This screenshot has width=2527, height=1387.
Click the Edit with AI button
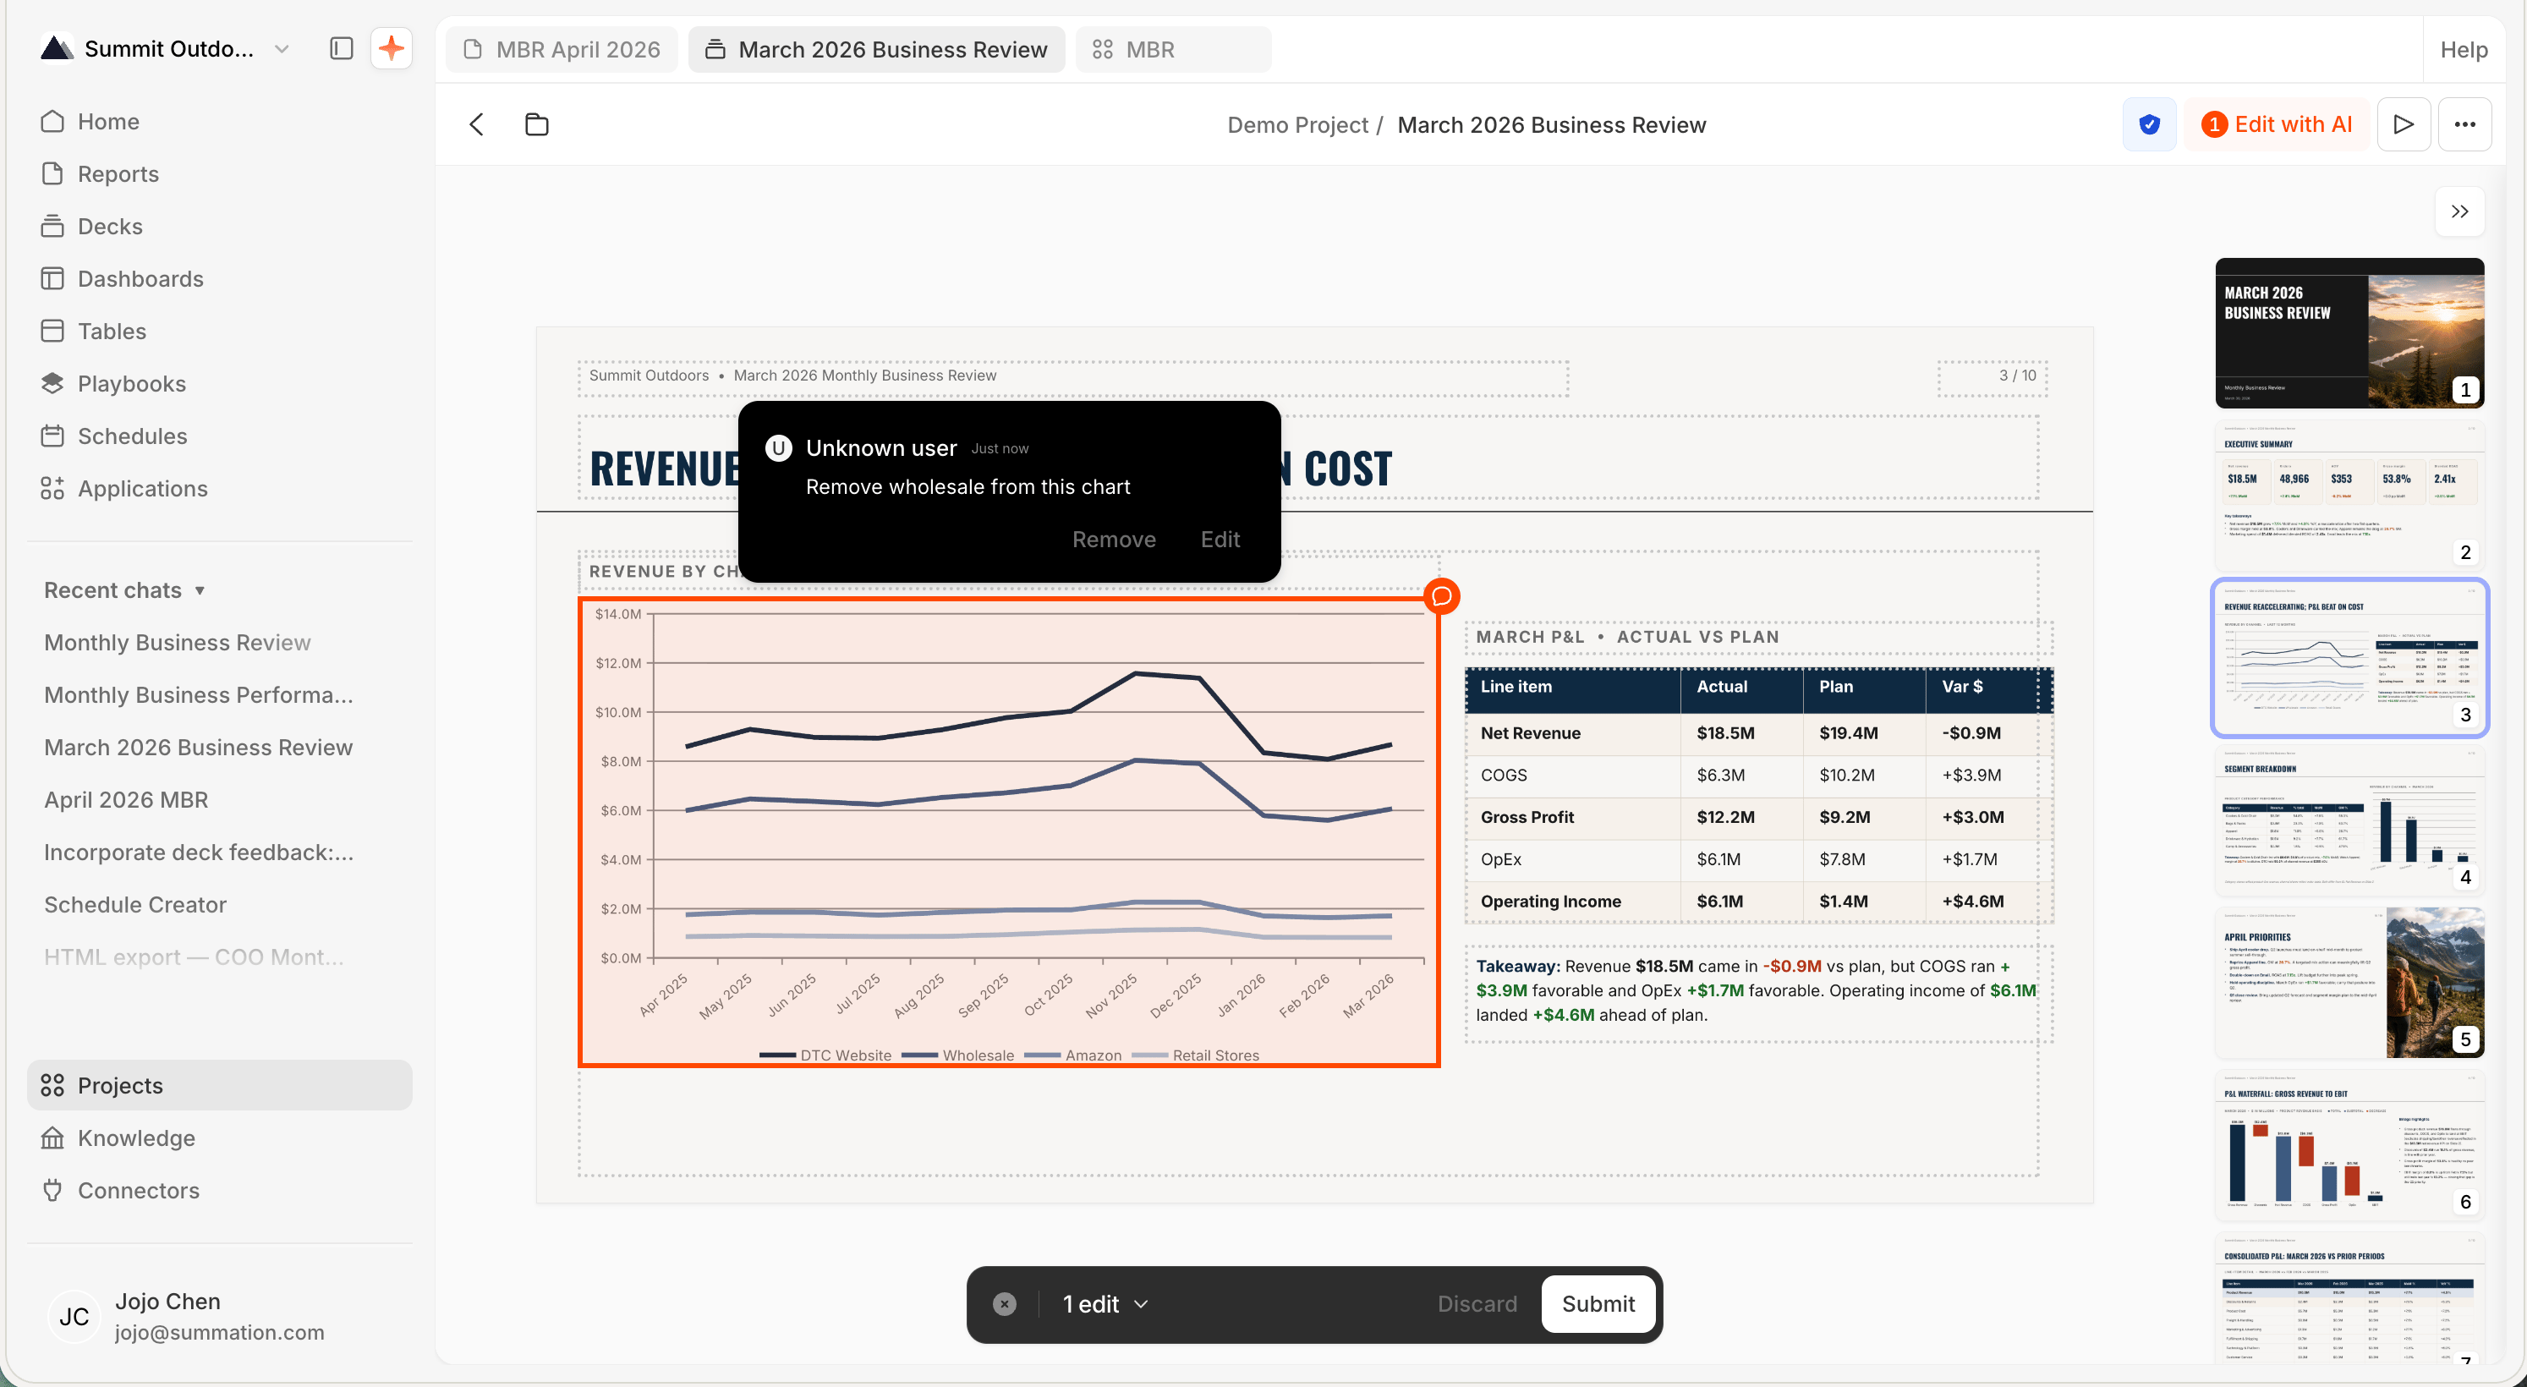tap(2276, 124)
